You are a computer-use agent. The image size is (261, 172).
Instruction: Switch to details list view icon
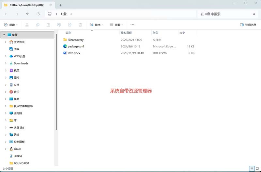[252, 169]
